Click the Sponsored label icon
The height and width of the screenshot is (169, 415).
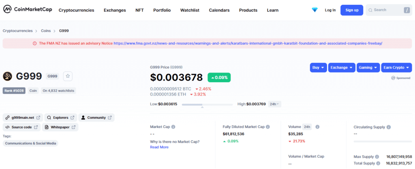[393, 78]
